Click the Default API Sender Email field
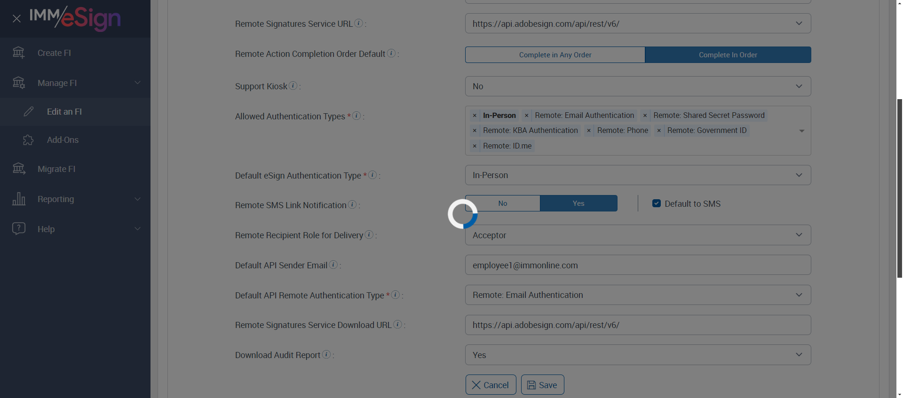903x398 pixels. [x=638, y=265]
